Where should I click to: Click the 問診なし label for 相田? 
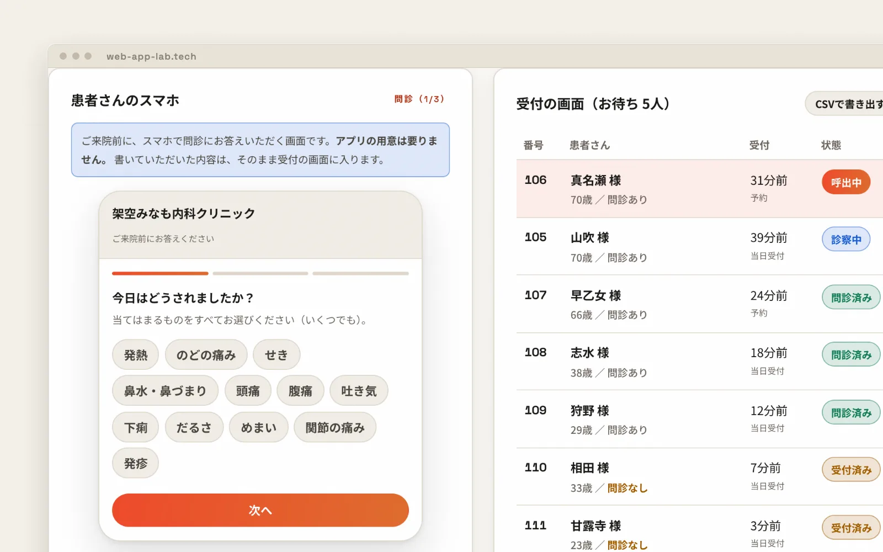(627, 488)
